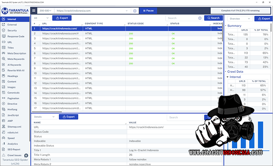The image size is (273, 166).
Task: Click the crawl completion progress bar
Action: [x=240, y=11]
